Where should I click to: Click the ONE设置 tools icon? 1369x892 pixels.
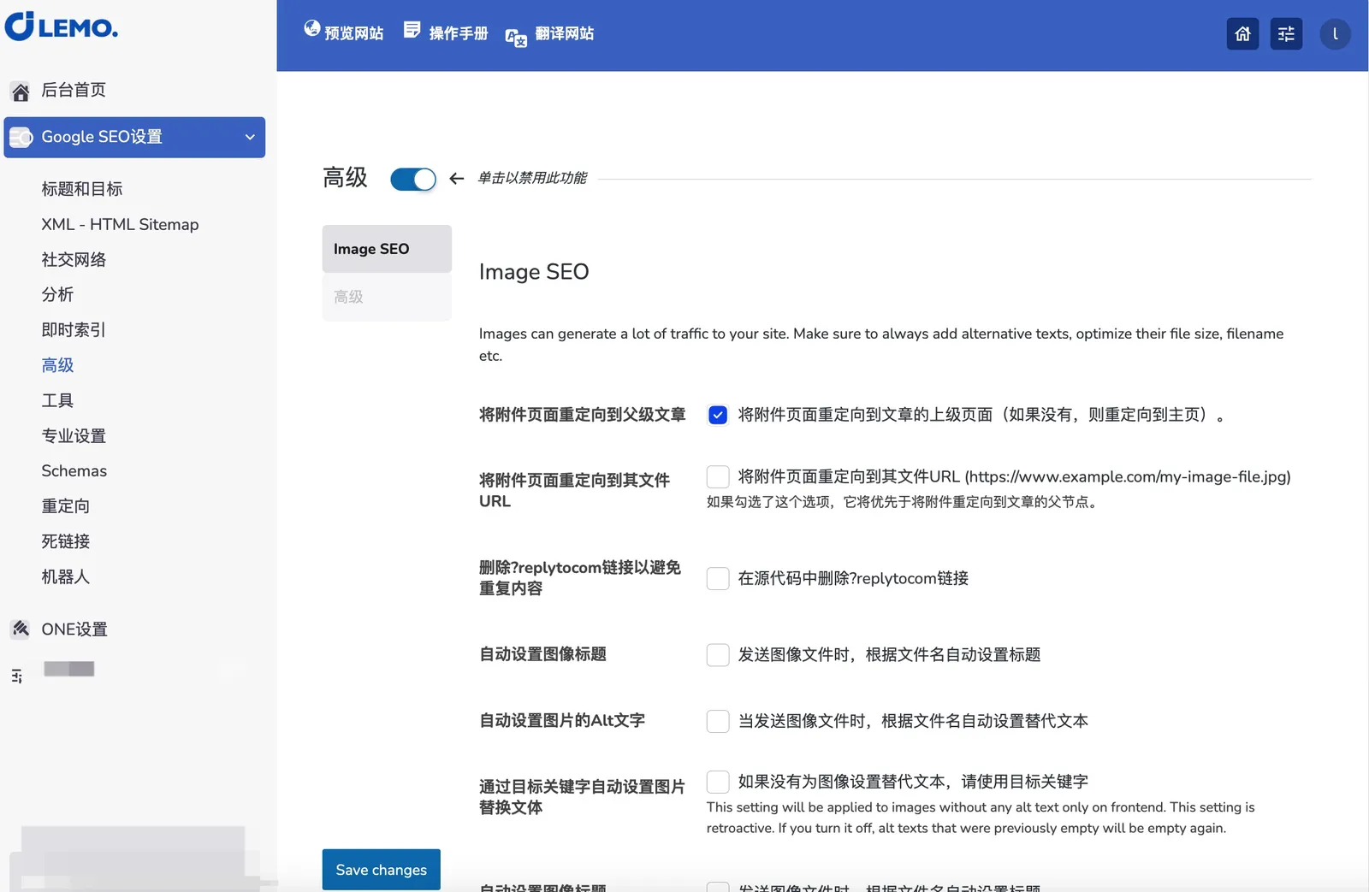(21, 629)
